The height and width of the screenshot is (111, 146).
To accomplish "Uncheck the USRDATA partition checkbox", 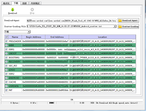I will coord(6,86).
